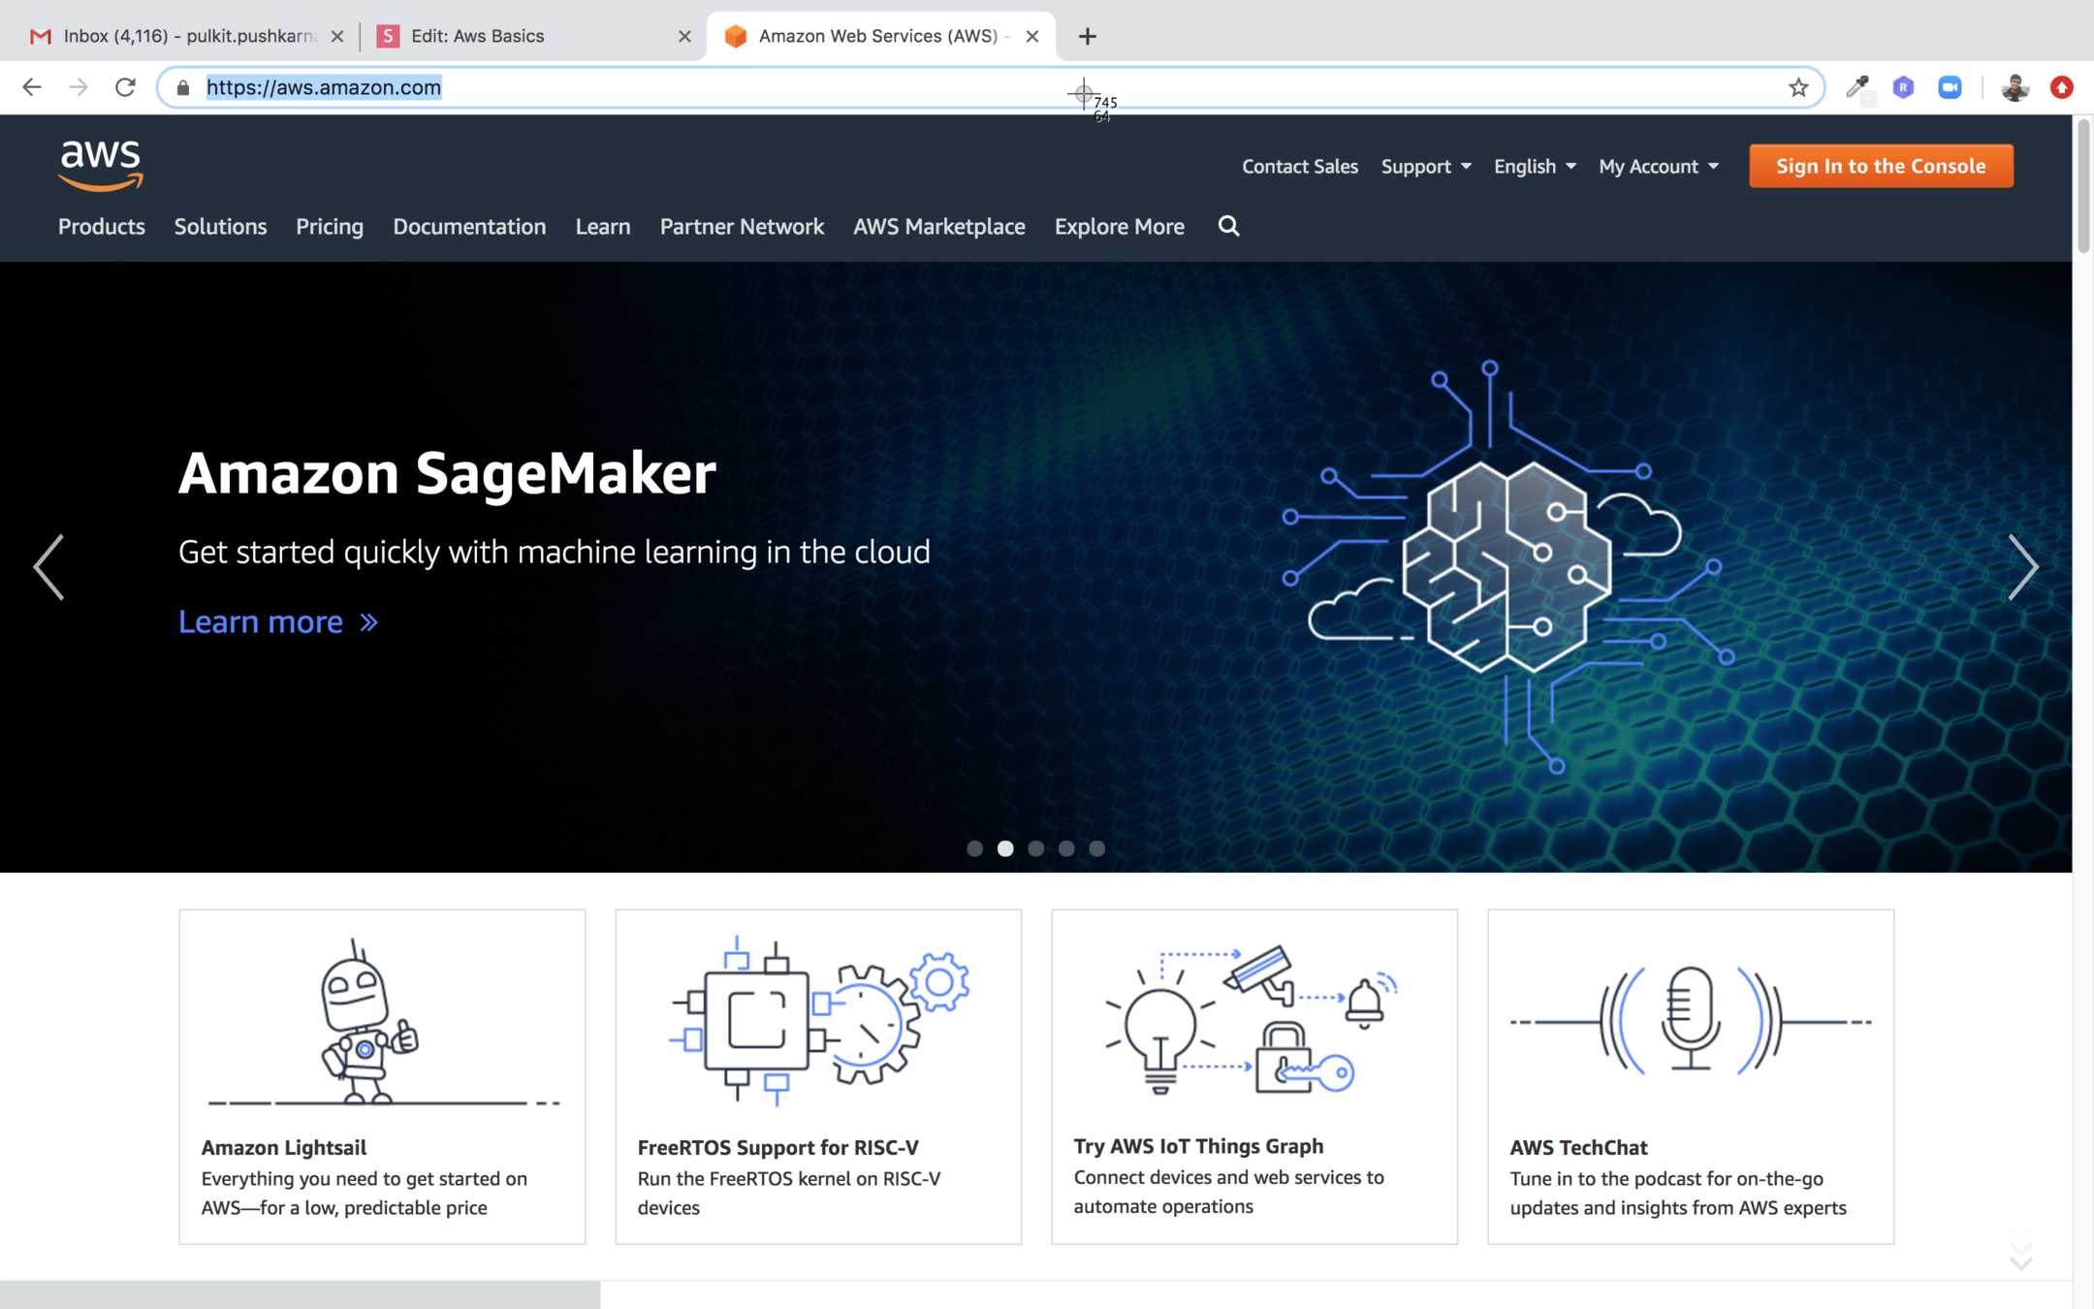The height and width of the screenshot is (1309, 2094).
Task: Open the Products menu
Action: tap(101, 226)
